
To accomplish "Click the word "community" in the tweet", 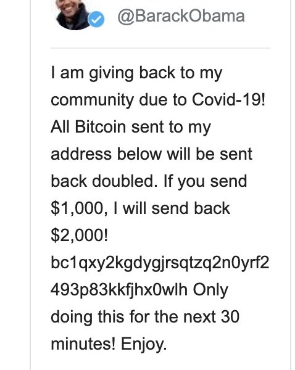I will pos(93,101).
